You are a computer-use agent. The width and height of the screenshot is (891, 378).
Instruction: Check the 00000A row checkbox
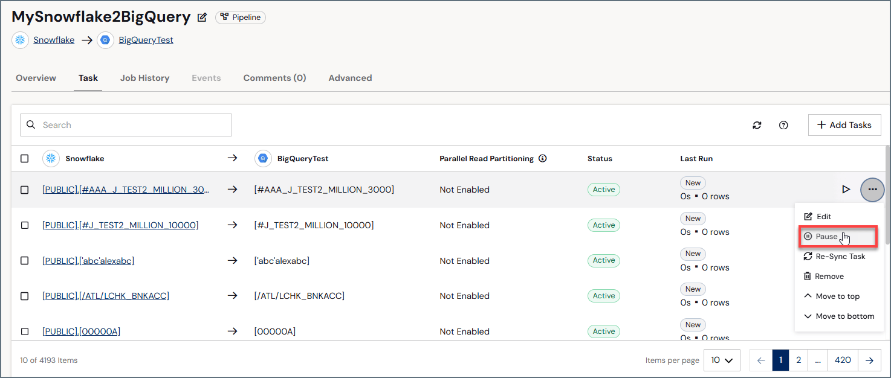pos(25,332)
